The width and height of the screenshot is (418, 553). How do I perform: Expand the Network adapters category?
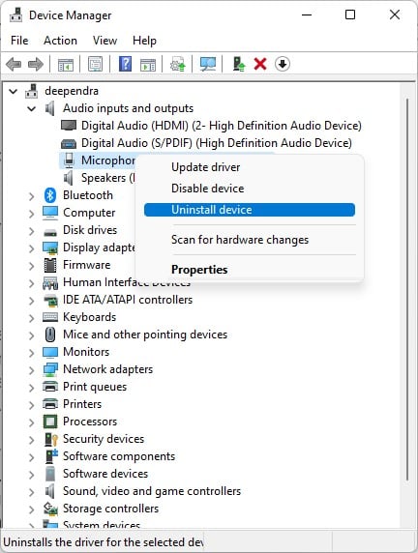click(x=32, y=370)
